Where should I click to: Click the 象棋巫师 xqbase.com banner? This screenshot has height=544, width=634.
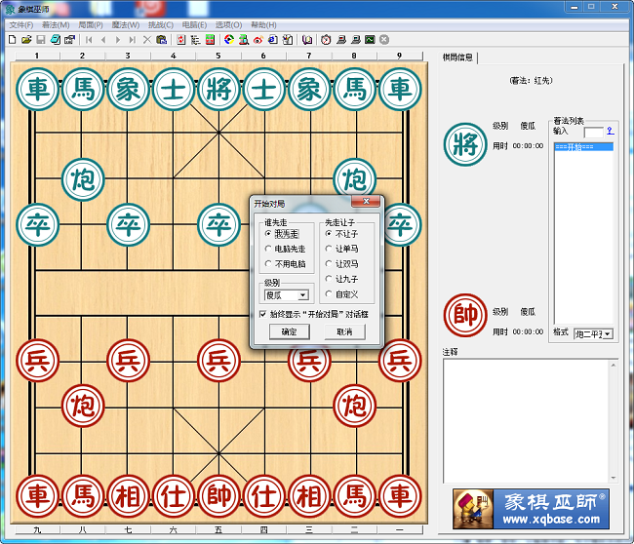click(x=531, y=509)
